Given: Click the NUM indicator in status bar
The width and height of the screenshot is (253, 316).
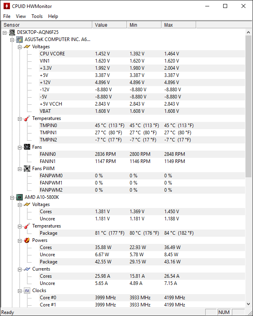Looking at the screenshot, I should 224,312.
